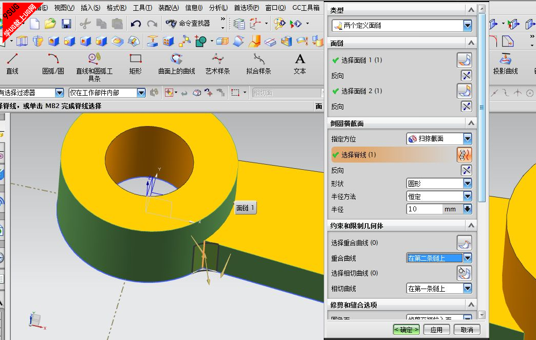Click the face icon for 选择面链 1
536x340 pixels.
(465, 60)
